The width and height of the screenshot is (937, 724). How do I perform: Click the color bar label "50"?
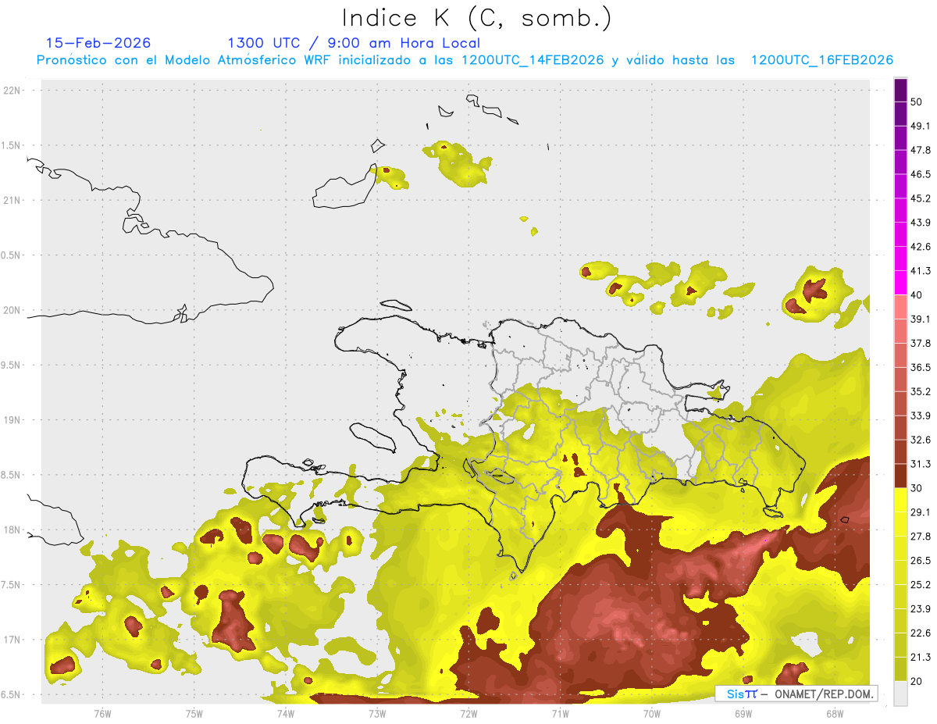coord(917,102)
